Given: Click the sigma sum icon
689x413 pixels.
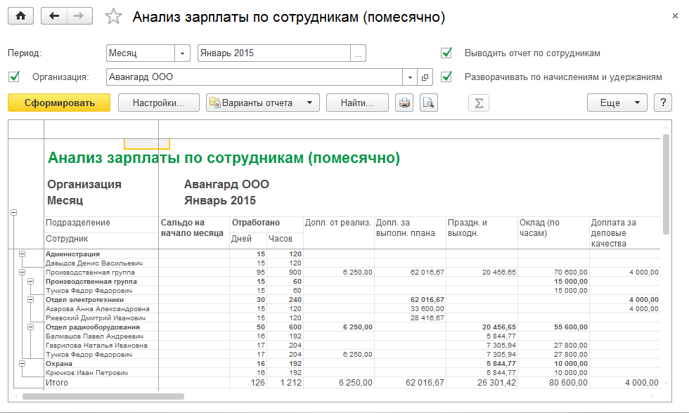Looking at the screenshot, I should click(x=479, y=103).
